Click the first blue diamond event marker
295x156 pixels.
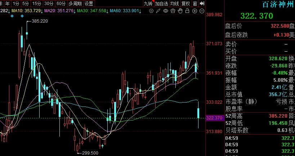12,16
